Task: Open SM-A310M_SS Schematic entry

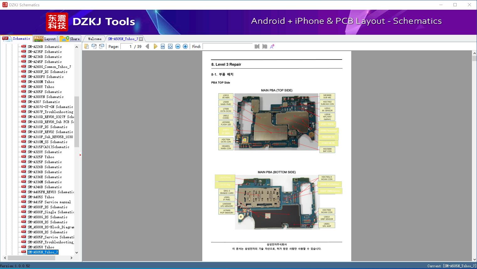Action: 47,142
